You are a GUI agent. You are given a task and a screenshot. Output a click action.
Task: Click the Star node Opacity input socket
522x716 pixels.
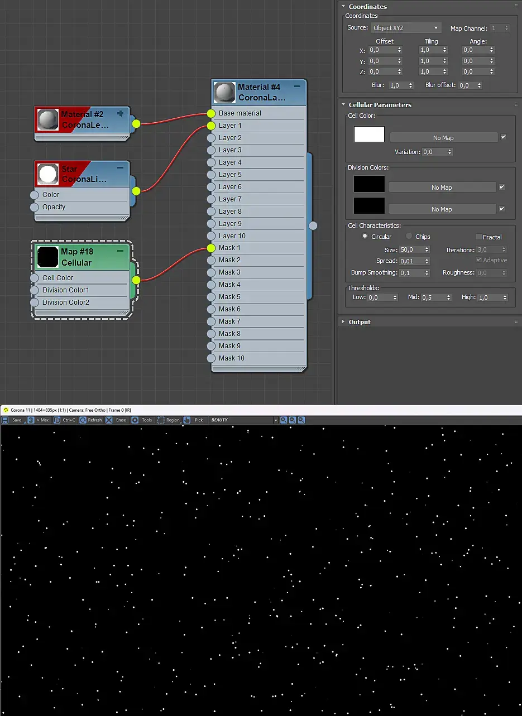pos(34,207)
